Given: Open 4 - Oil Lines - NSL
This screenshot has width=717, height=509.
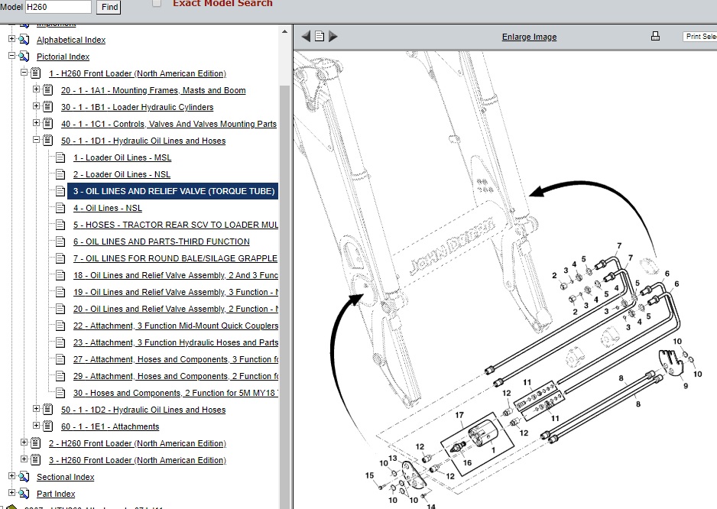Looking at the screenshot, I should click(x=108, y=208).
